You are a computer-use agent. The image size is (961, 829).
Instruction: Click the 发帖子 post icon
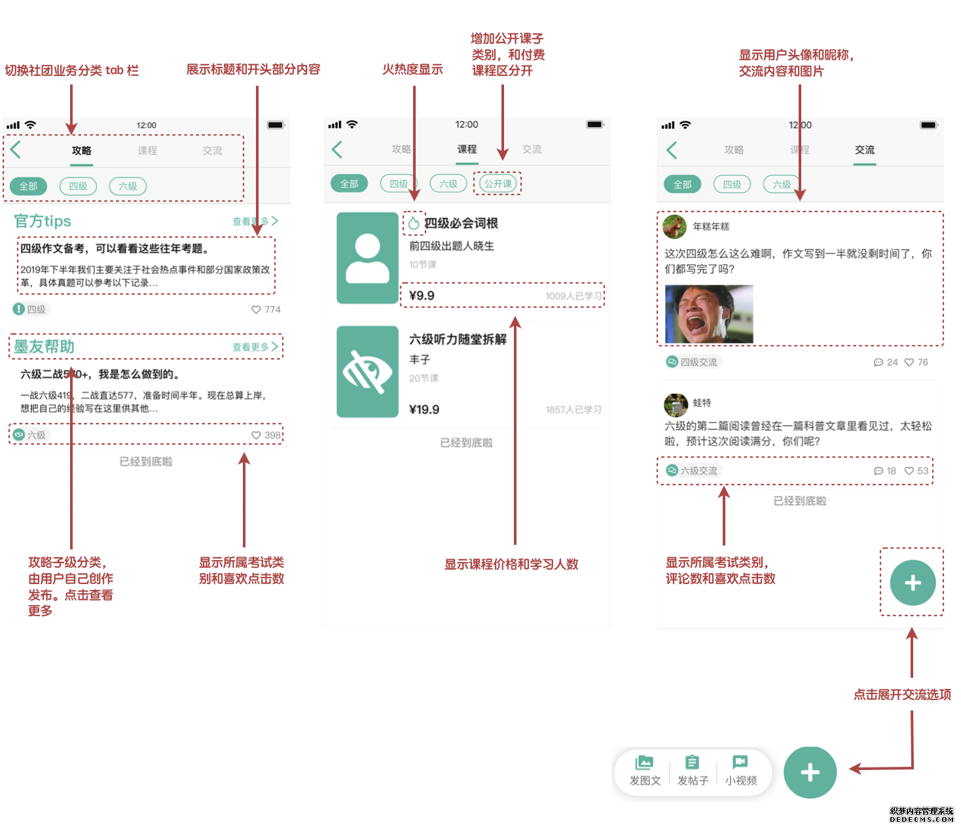[x=692, y=763]
